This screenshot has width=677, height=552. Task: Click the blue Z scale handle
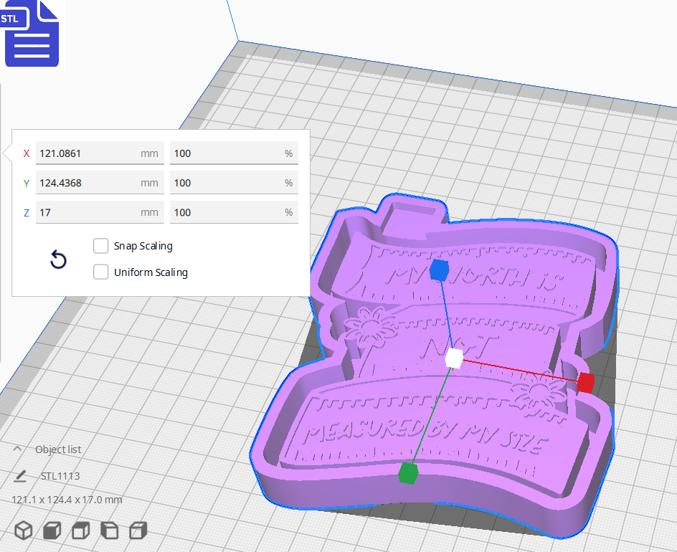pyautogui.click(x=440, y=271)
